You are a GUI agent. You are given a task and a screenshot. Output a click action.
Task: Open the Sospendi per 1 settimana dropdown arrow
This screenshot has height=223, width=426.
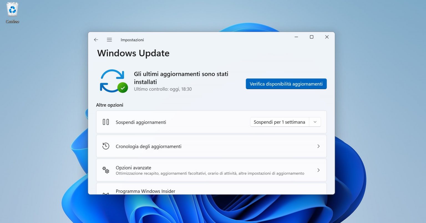(x=315, y=122)
